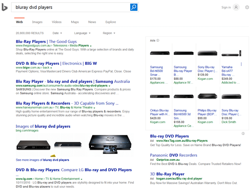Click Samsung Blu-ray Player B... $88.00 ad image
Viewport: 252px width, 188px height.
183,53
